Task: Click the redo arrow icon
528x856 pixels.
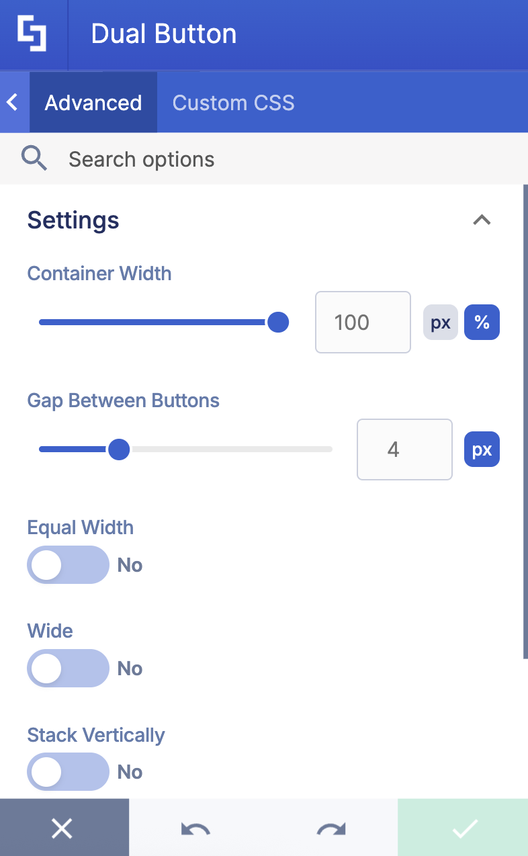Action: click(330, 828)
